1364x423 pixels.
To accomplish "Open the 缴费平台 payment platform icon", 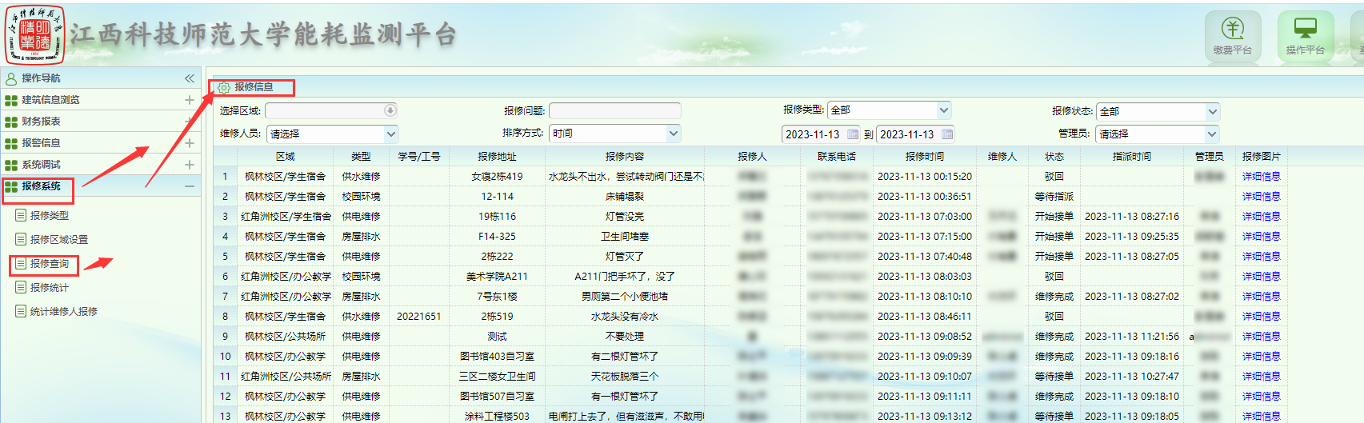I will pos(1232,35).
